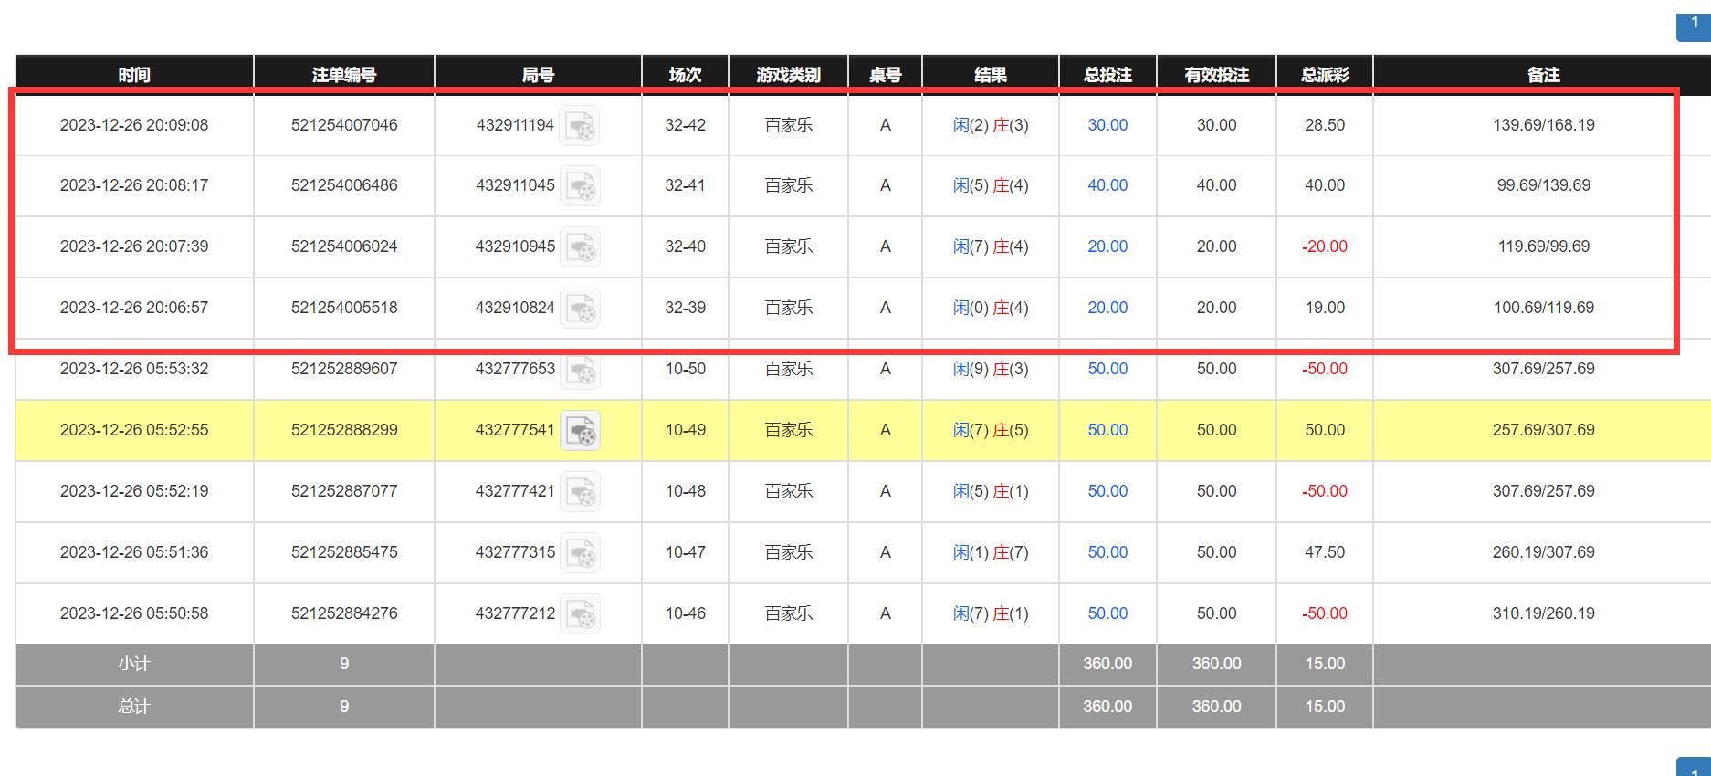1711x776 pixels.
Task: Click 50.00 bet link in highlighted row
Action: (1107, 430)
